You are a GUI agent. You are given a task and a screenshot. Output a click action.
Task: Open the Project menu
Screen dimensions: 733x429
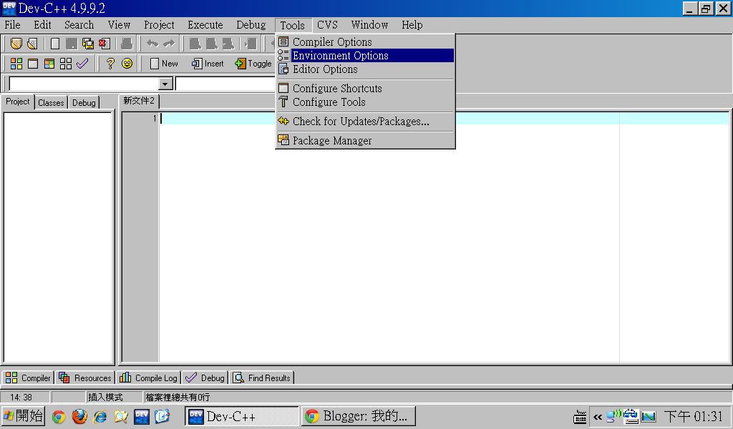click(159, 25)
